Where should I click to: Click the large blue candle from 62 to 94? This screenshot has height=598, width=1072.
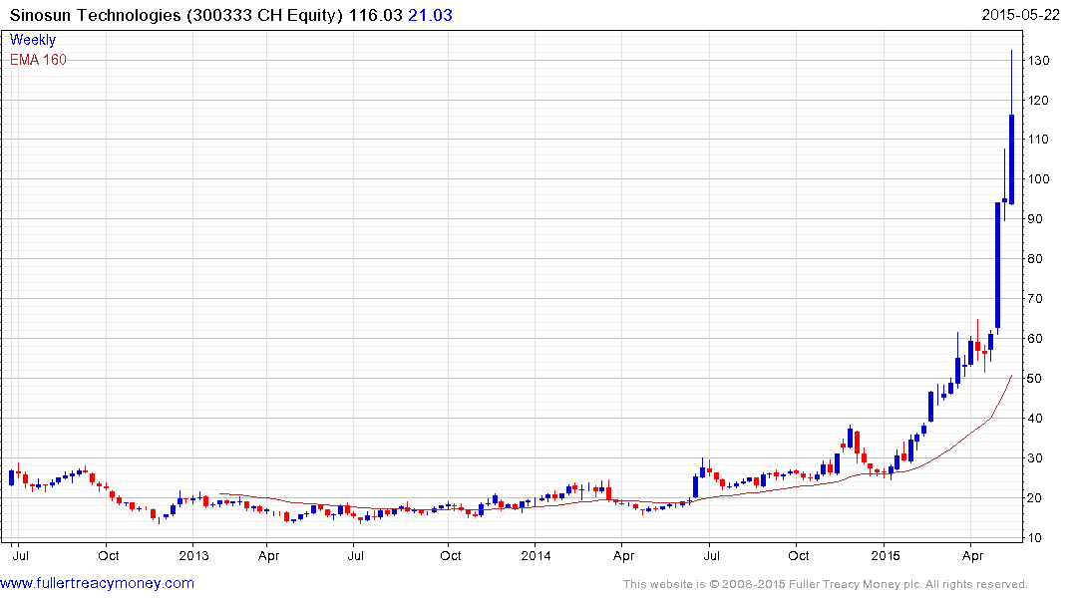(x=997, y=265)
